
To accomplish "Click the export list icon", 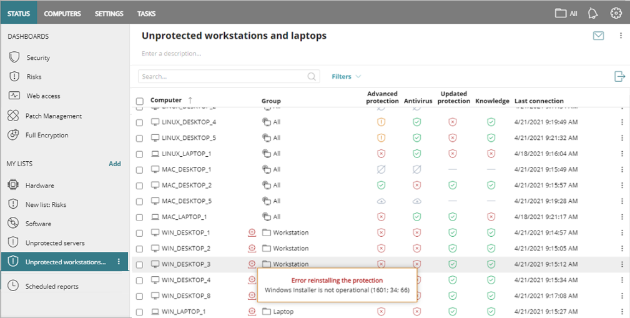I will coord(620,76).
